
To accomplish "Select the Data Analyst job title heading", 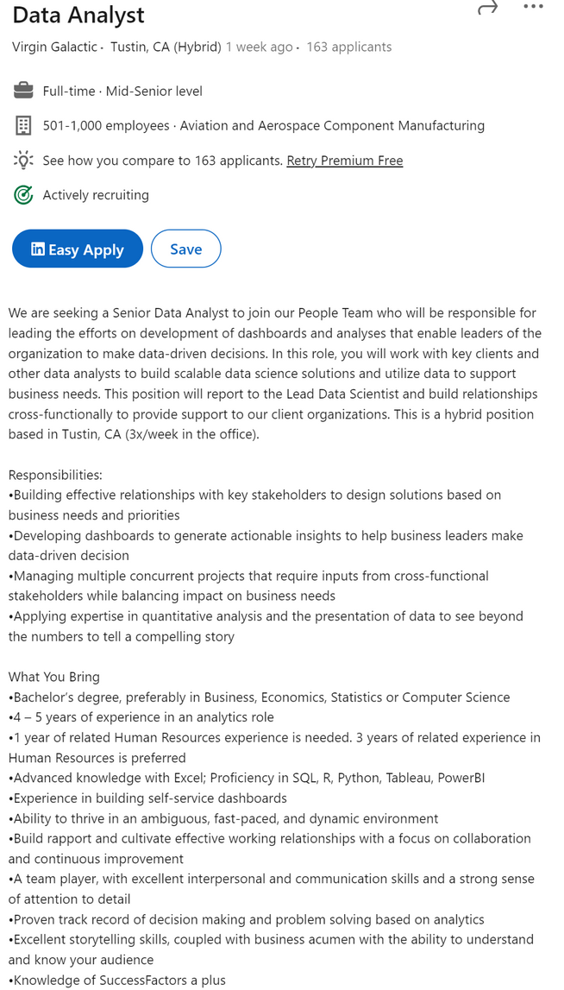I will tap(78, 15).
